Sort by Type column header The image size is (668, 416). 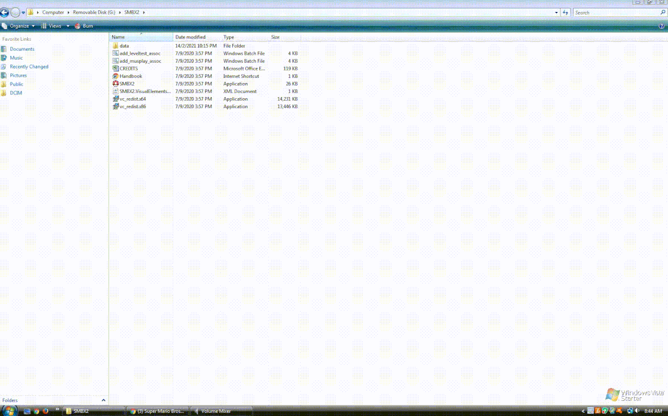pos(245,37)
